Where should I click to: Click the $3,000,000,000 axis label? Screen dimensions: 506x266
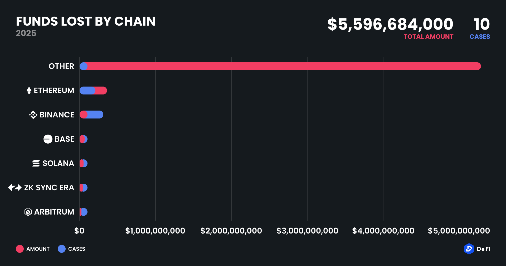click(x=307, y=231)
